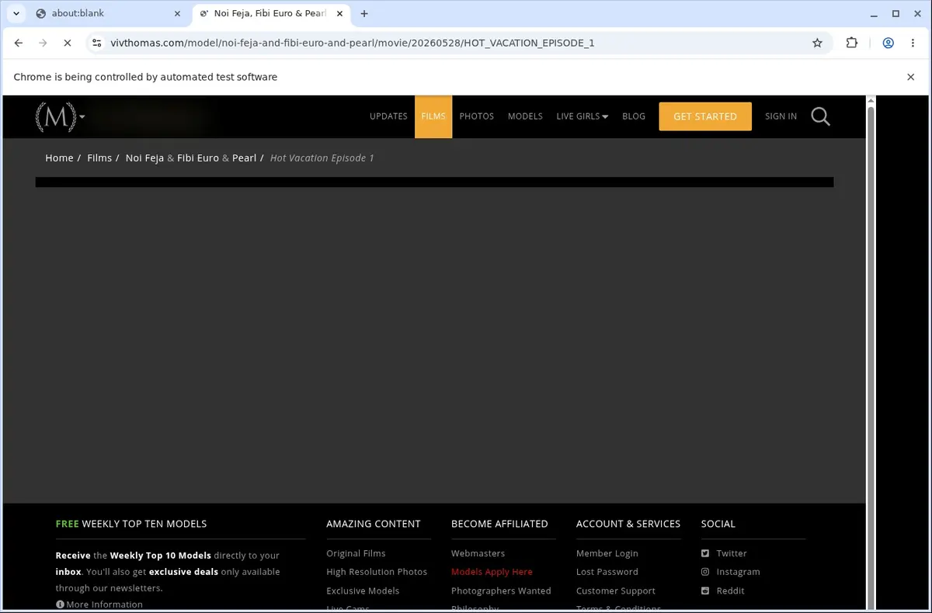Open Lost Password link

click(x=607, y=572)
